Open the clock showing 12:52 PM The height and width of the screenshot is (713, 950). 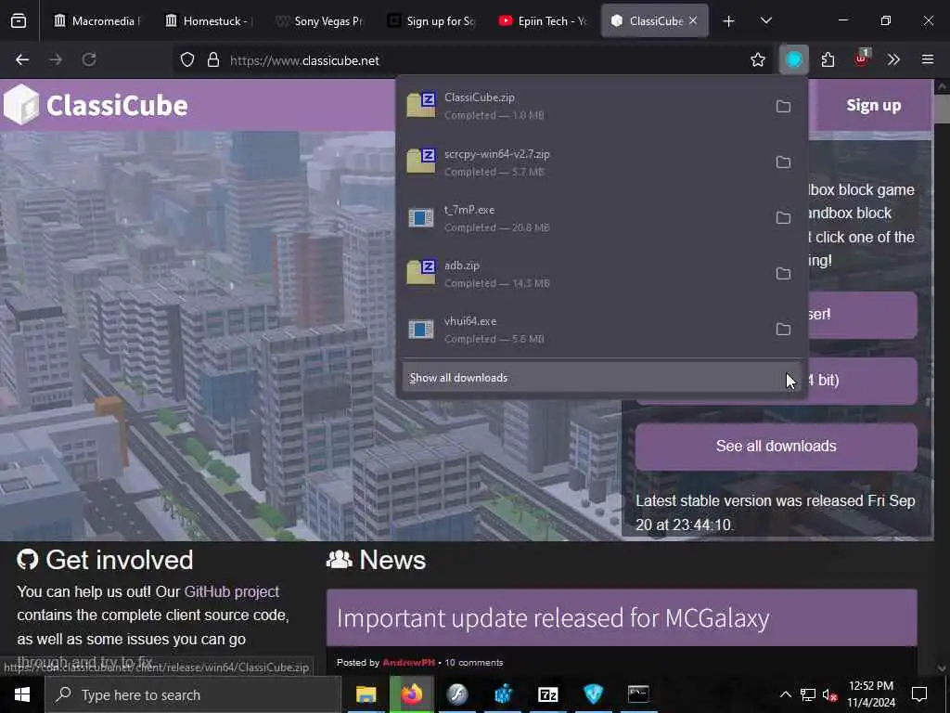coord(870,694)
